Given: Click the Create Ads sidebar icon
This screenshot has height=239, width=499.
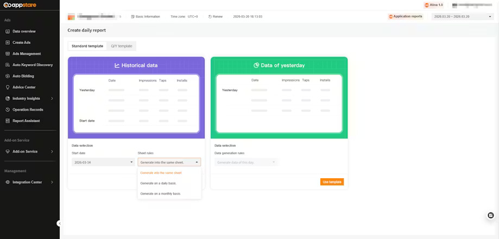Looking at the screenshot, I should click(x=8, y=42).
